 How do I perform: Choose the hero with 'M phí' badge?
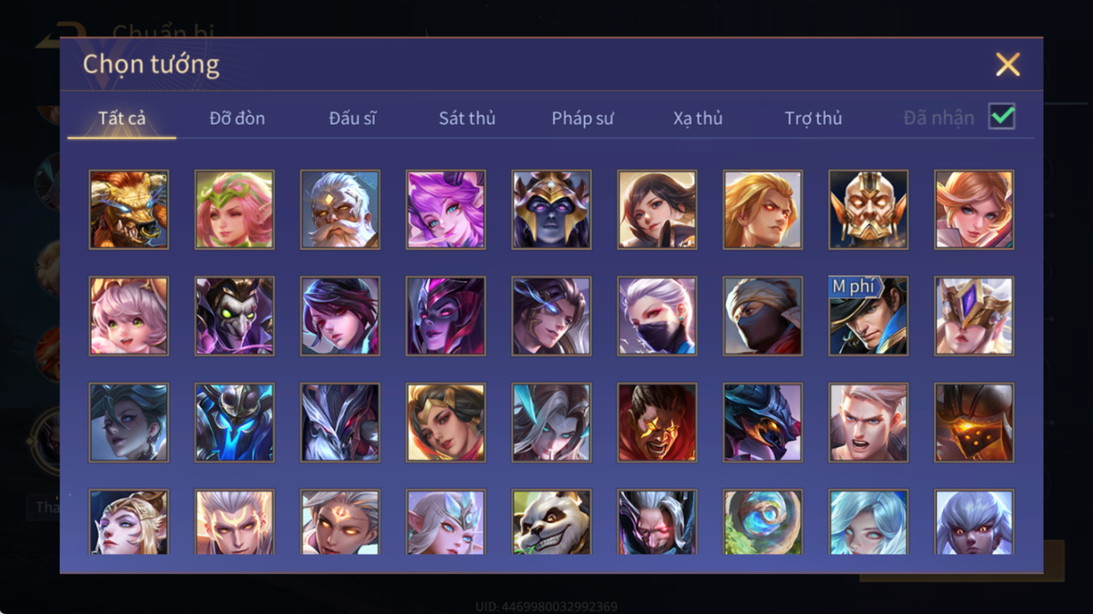coord(868,316)
